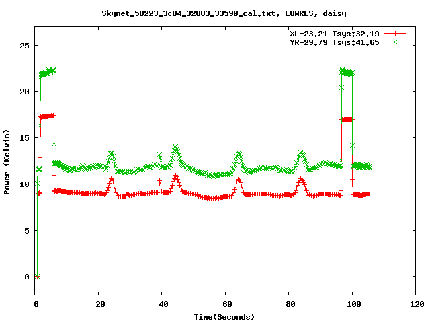Click y-axis tick label 25
This screenshot has width=430, height=323.
[24, 46]
